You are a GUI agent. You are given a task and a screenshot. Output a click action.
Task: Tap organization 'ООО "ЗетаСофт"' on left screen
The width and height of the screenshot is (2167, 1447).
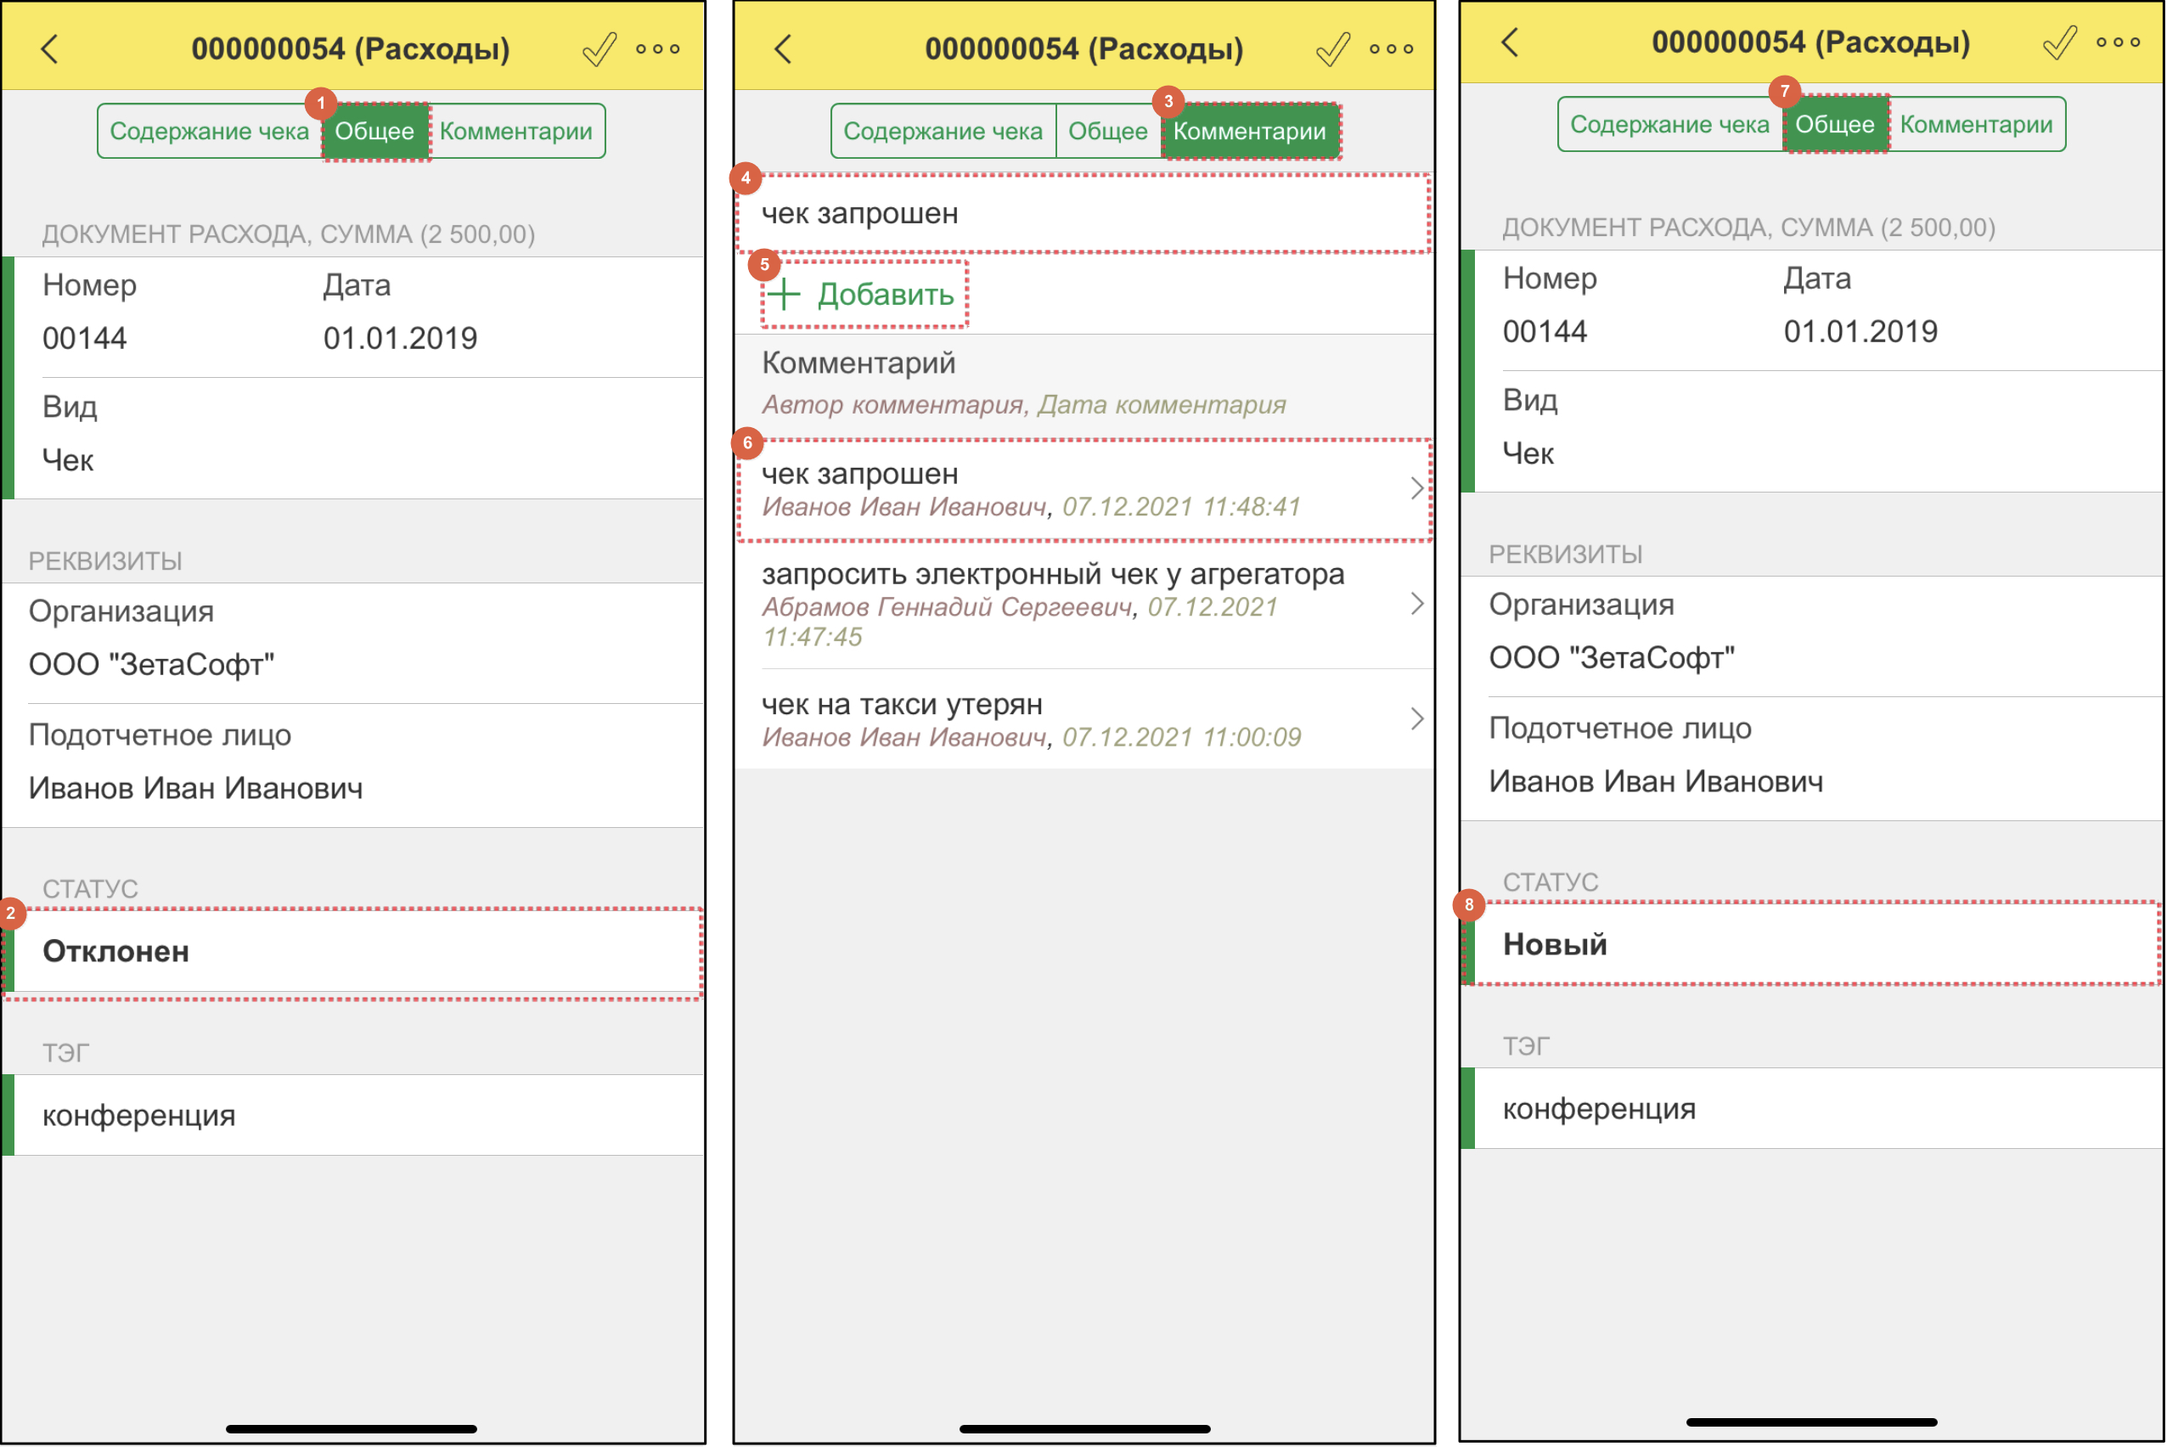click(152, 666)
